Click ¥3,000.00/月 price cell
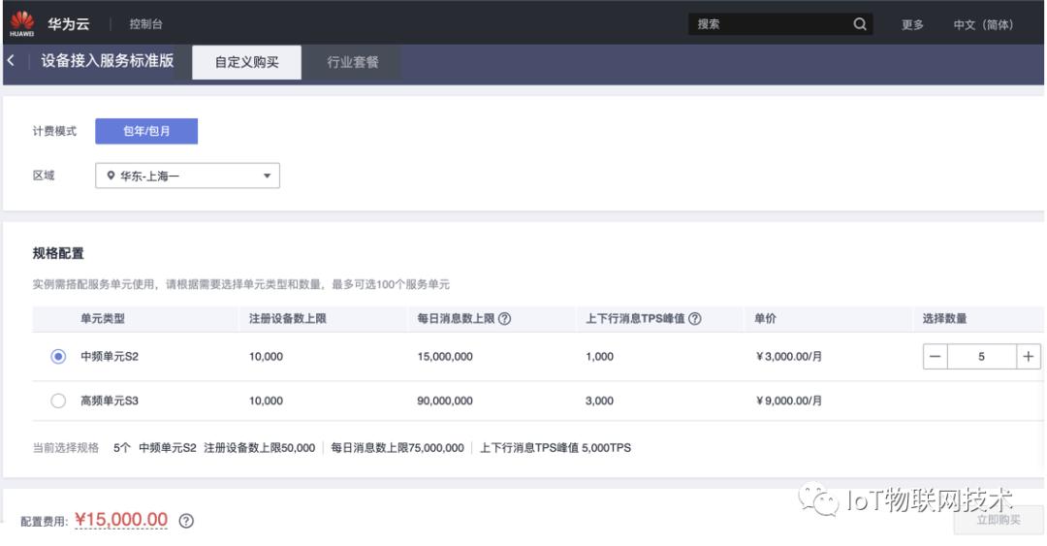Viewport: 1047px width, 546px height. (x=788, y=357)
